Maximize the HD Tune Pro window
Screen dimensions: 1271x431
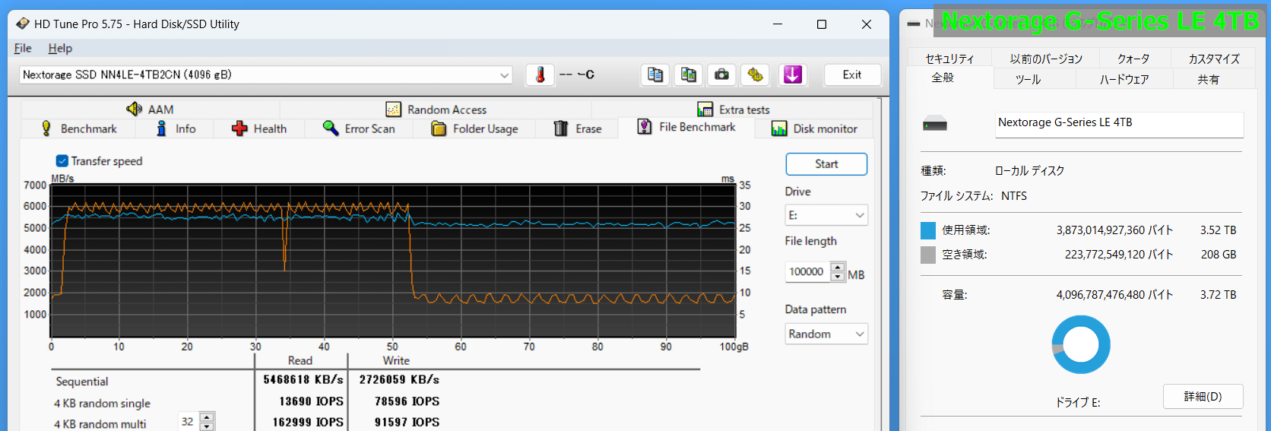click(822, 24)
